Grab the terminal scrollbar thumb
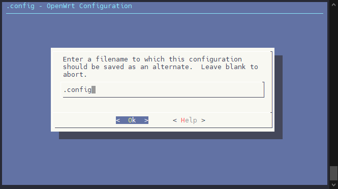 (334, 173)
